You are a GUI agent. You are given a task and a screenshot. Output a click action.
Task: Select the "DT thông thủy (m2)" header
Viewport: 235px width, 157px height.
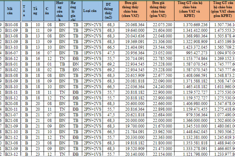pyautogui.click(x=111, y=11)
